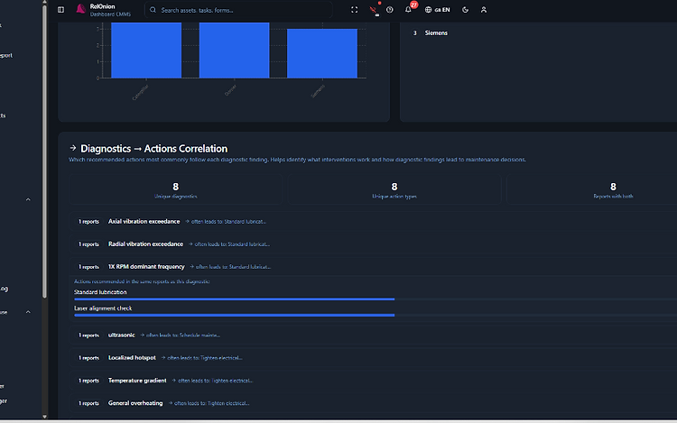Image resolution: width=677 pixels, height=423 pixels.
Task: Expand the ultrasonic diagnostic row
Action: coord(373,335)
